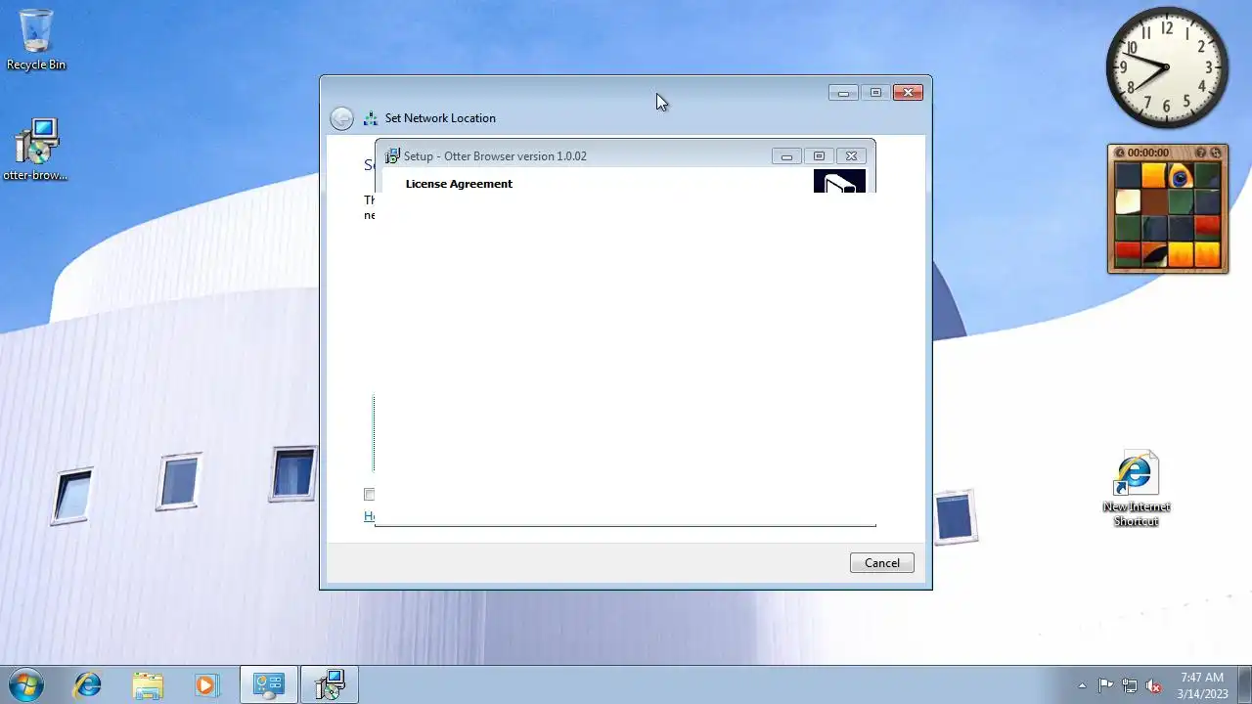Maximize the Otter Browser Setup window

click(x=819, y=155)
